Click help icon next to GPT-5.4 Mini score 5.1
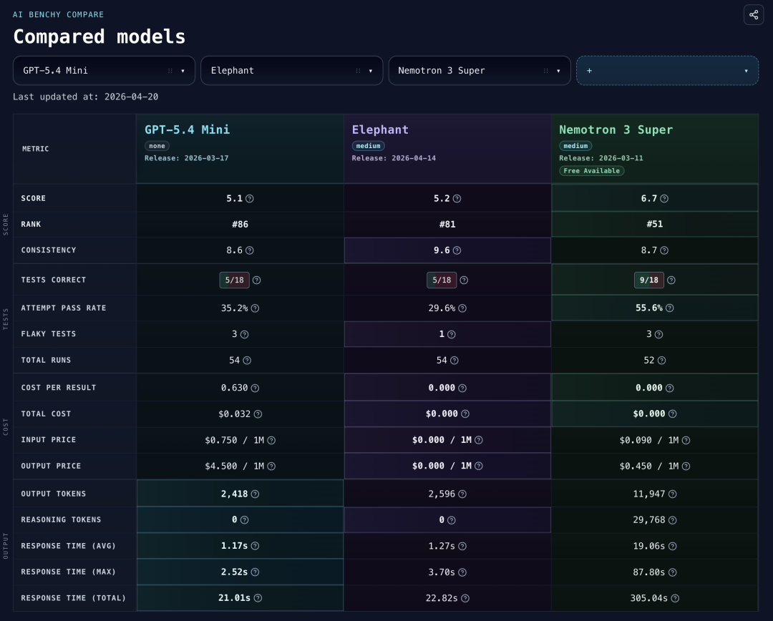 [250, 198]
